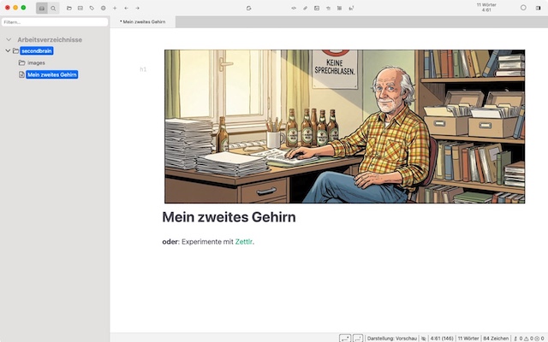548x342 pixels.
Task: Open Mein zweites Gehirn file in sidebar
Action: pyautogui.click(x=51, y=74)
